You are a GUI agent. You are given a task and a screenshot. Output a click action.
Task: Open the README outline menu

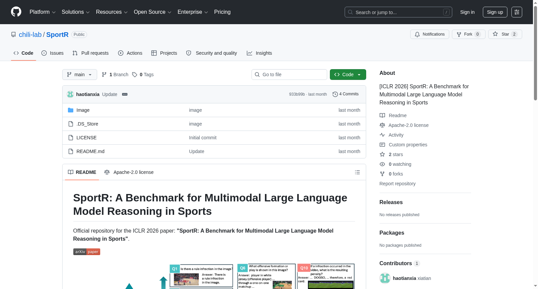[357, 172]
